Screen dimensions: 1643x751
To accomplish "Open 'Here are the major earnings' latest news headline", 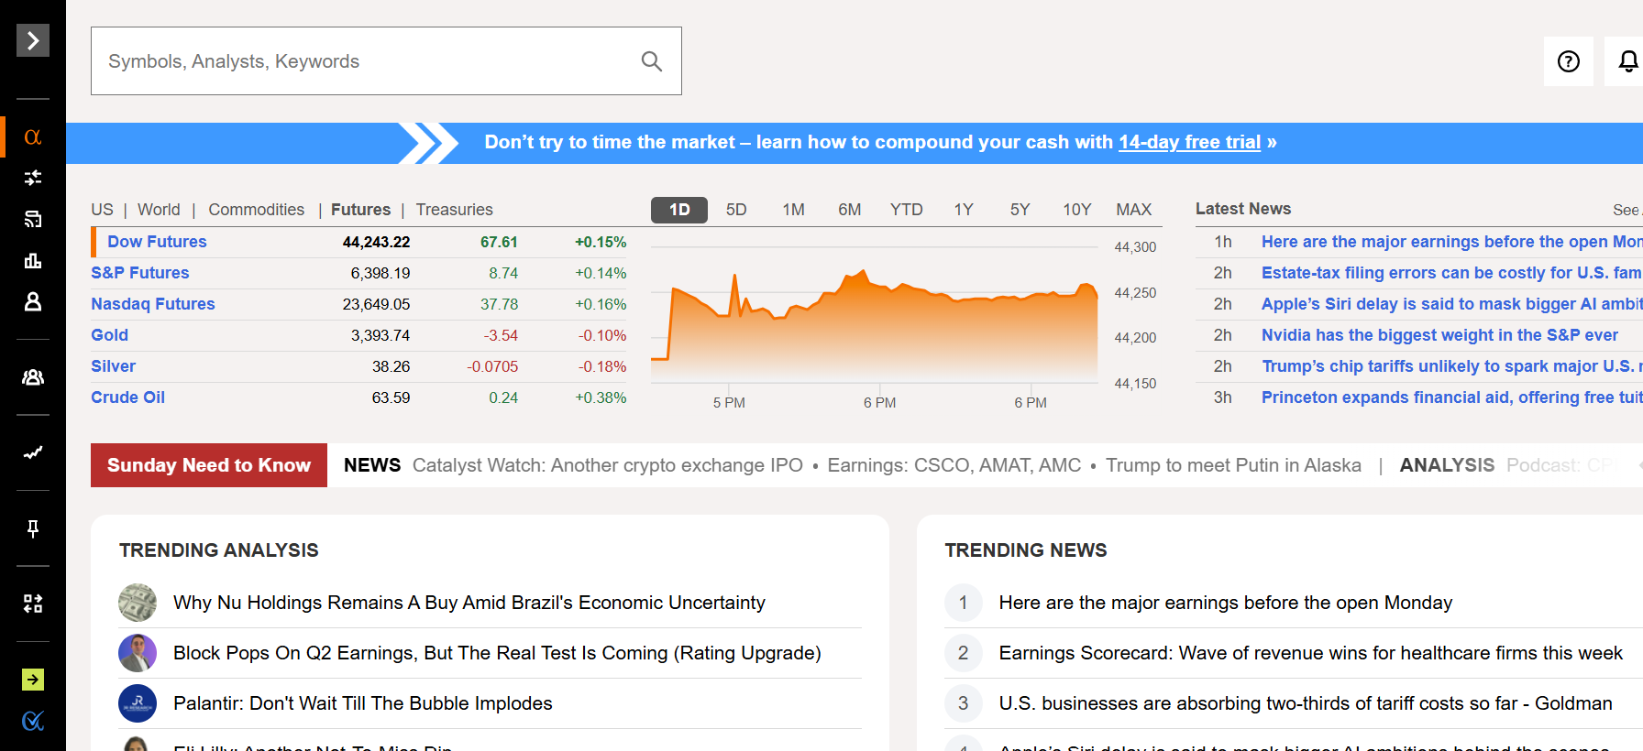I will coord(1451,242).
